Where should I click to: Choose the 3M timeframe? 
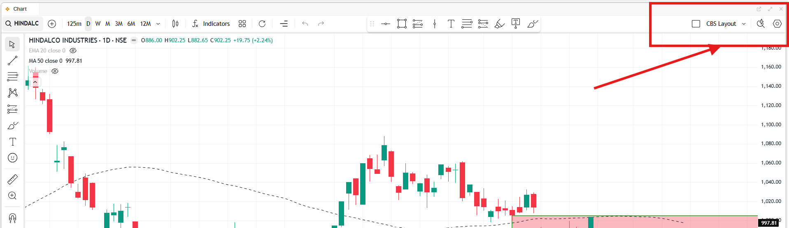tap(119, 24)
